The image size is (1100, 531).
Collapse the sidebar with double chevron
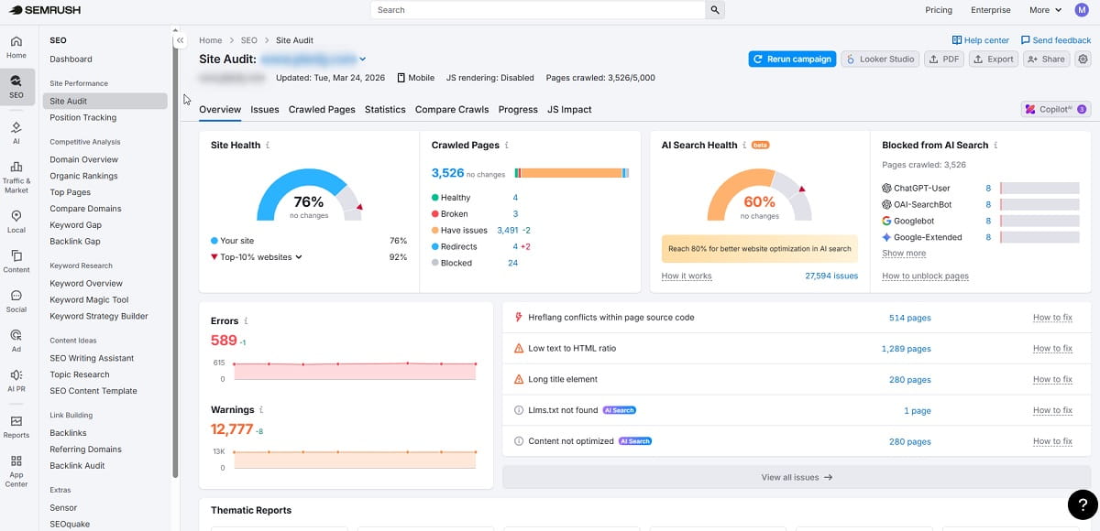181,40
